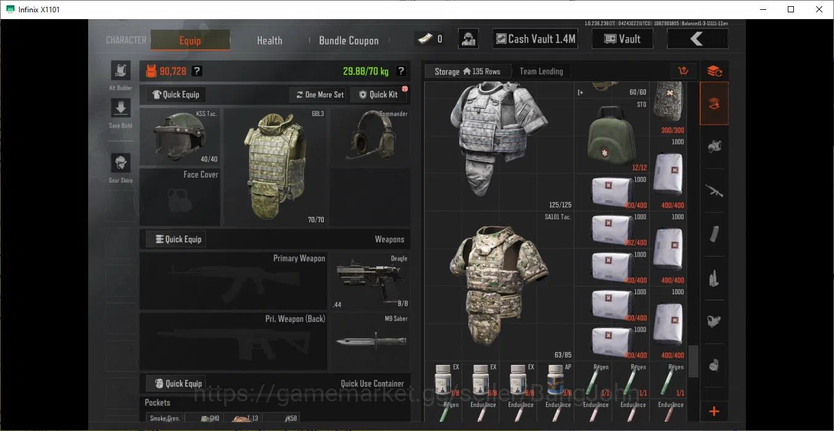This screenshot has height=431, width=834.
Task: Open the Bundle Coupon tab
Action: click(x=349, y=41)
